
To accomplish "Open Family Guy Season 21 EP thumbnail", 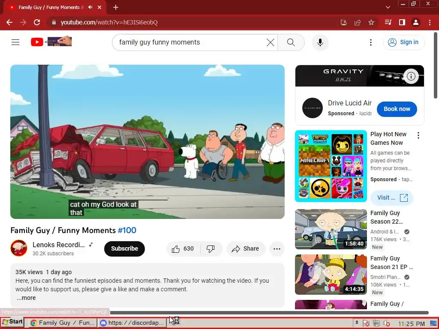I will (331, 275).
